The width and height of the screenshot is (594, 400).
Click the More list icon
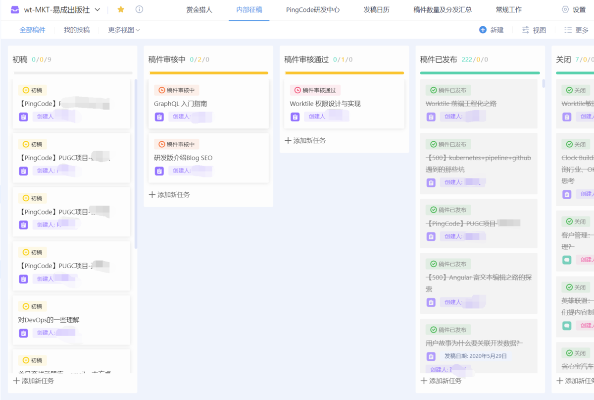coord(568,30)
